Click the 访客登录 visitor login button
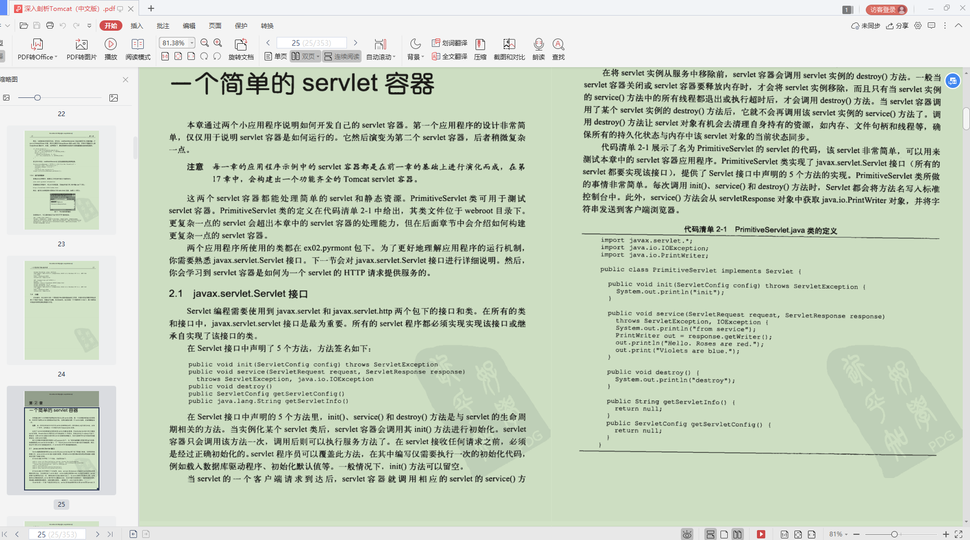The width and height of the screenshot is (970, 540). [886, 9]
